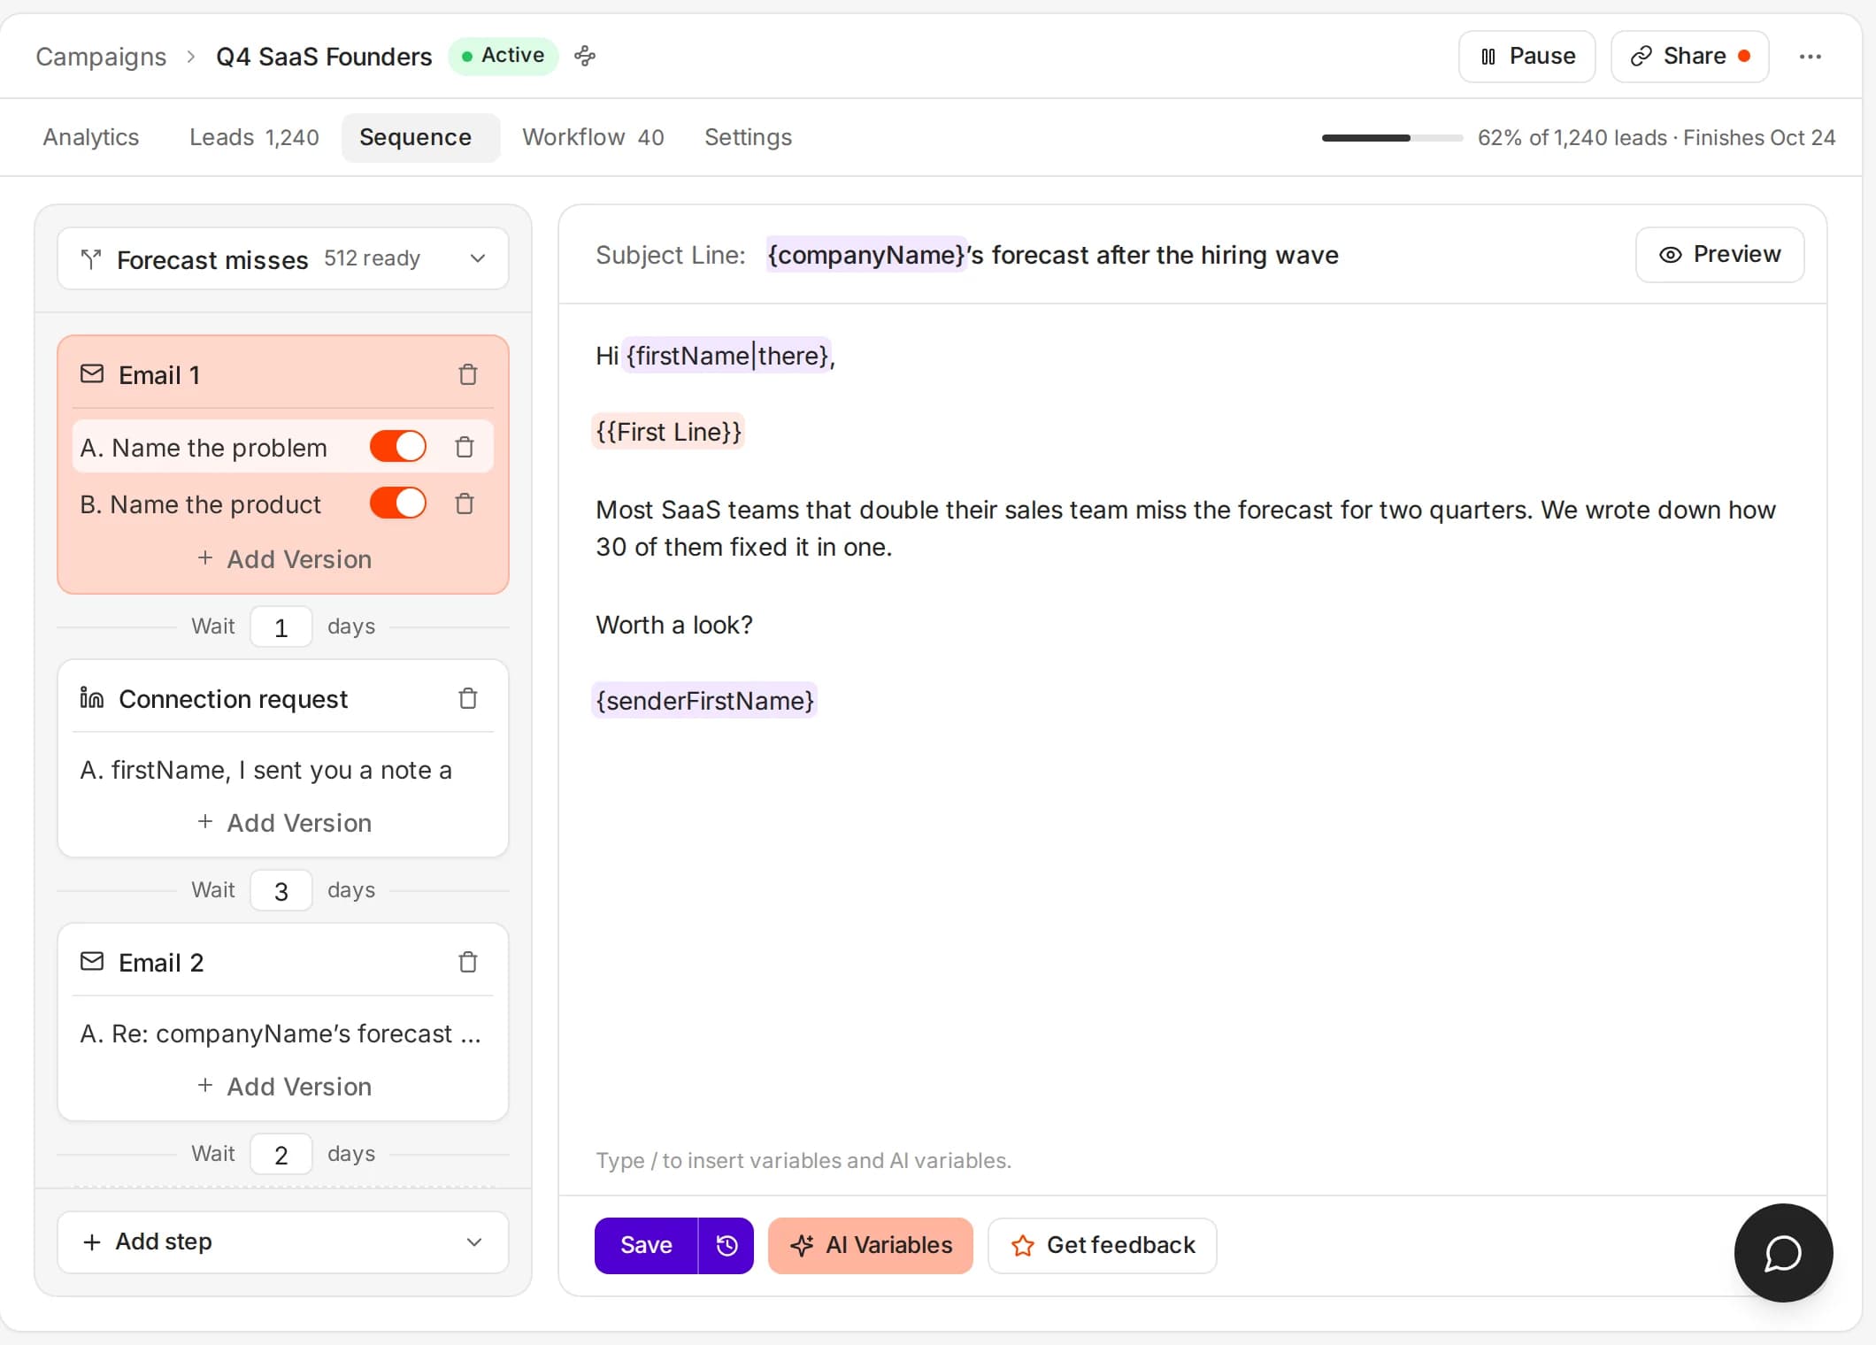Image resolution: width=1876 pixels, height=1345 pixels.
Task: Delete the Connection request step
Action: tap(468, 698)
